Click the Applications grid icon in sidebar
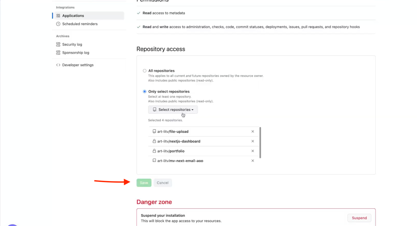This screenshot has height=226, width=417. click(x=58, y=16)
